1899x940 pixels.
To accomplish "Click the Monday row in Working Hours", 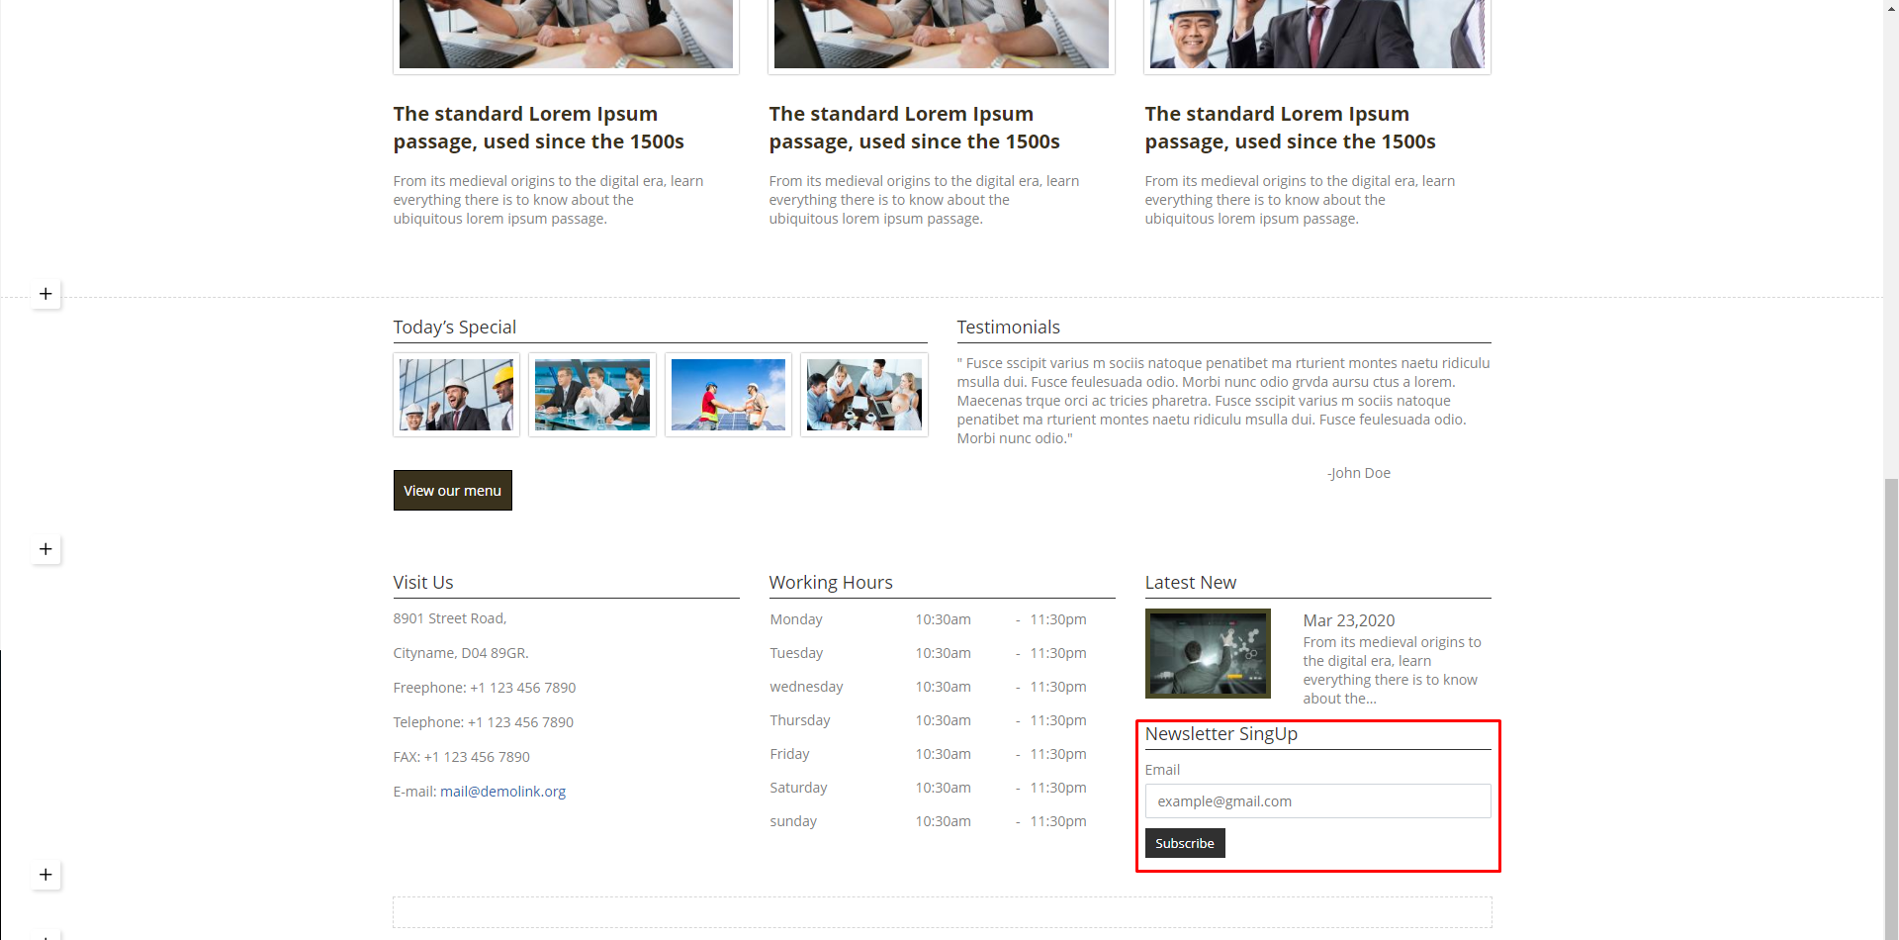I will pyautogui.click(x=928, y=619).
